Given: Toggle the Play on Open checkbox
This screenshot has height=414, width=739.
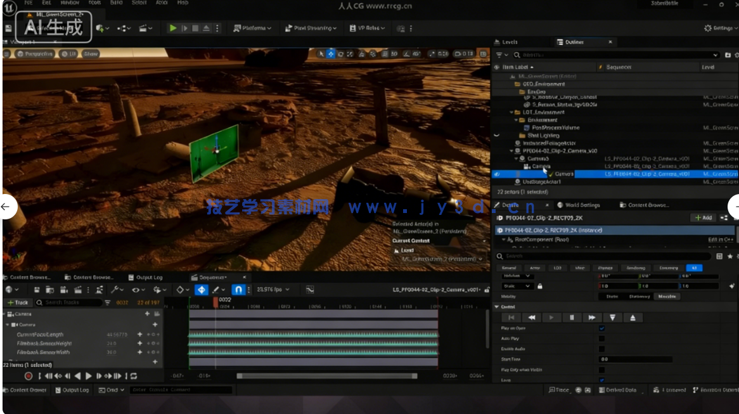Looking at the screenshot, I should tap(601, 328).
